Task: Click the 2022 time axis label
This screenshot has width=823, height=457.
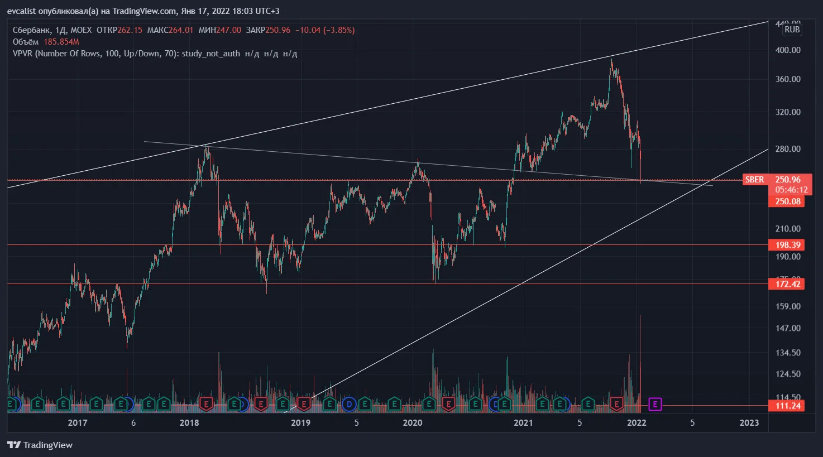Action: 637,422
